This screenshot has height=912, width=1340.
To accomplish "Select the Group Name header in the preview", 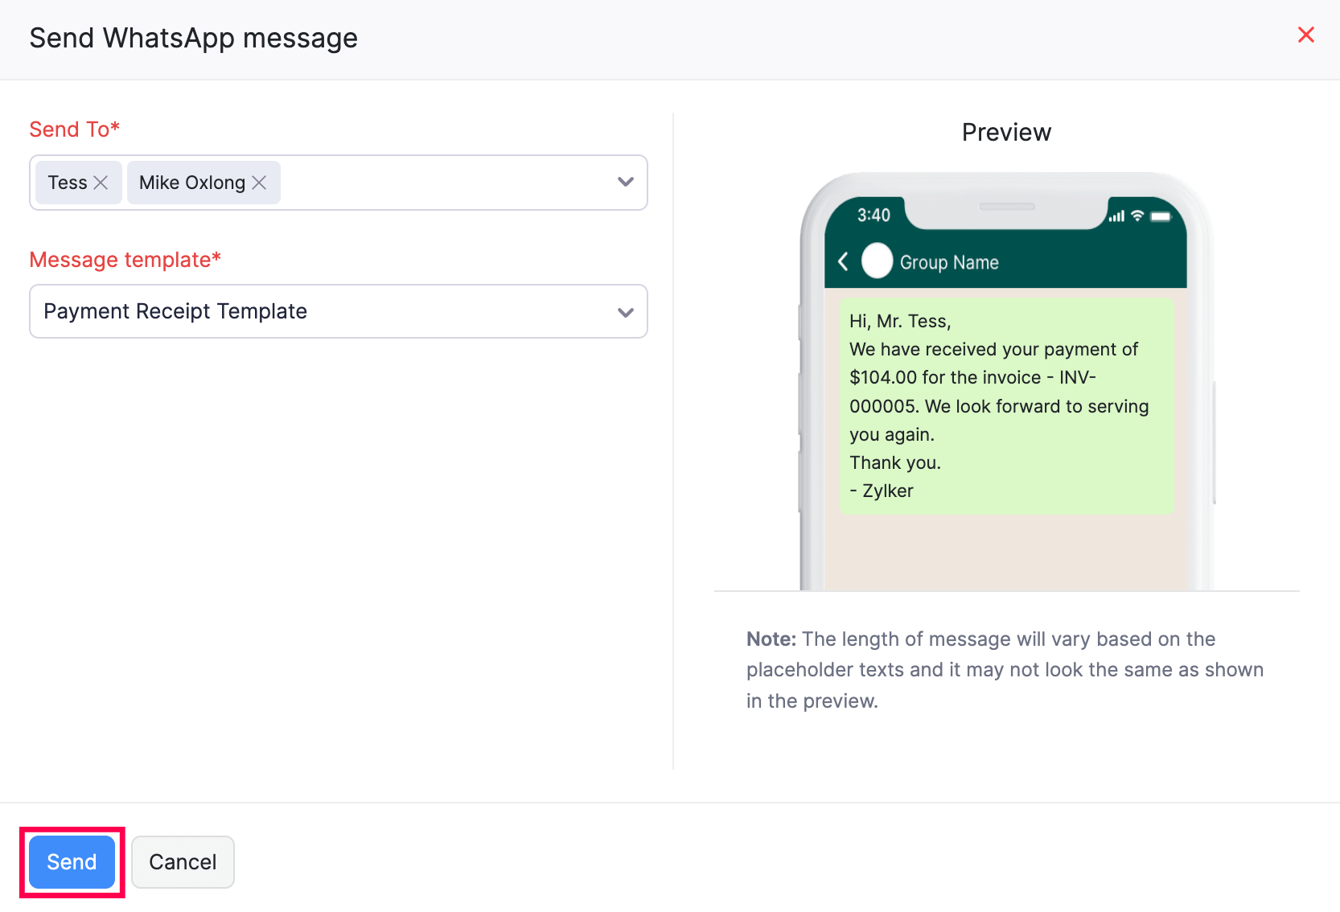I will (951, 261).
